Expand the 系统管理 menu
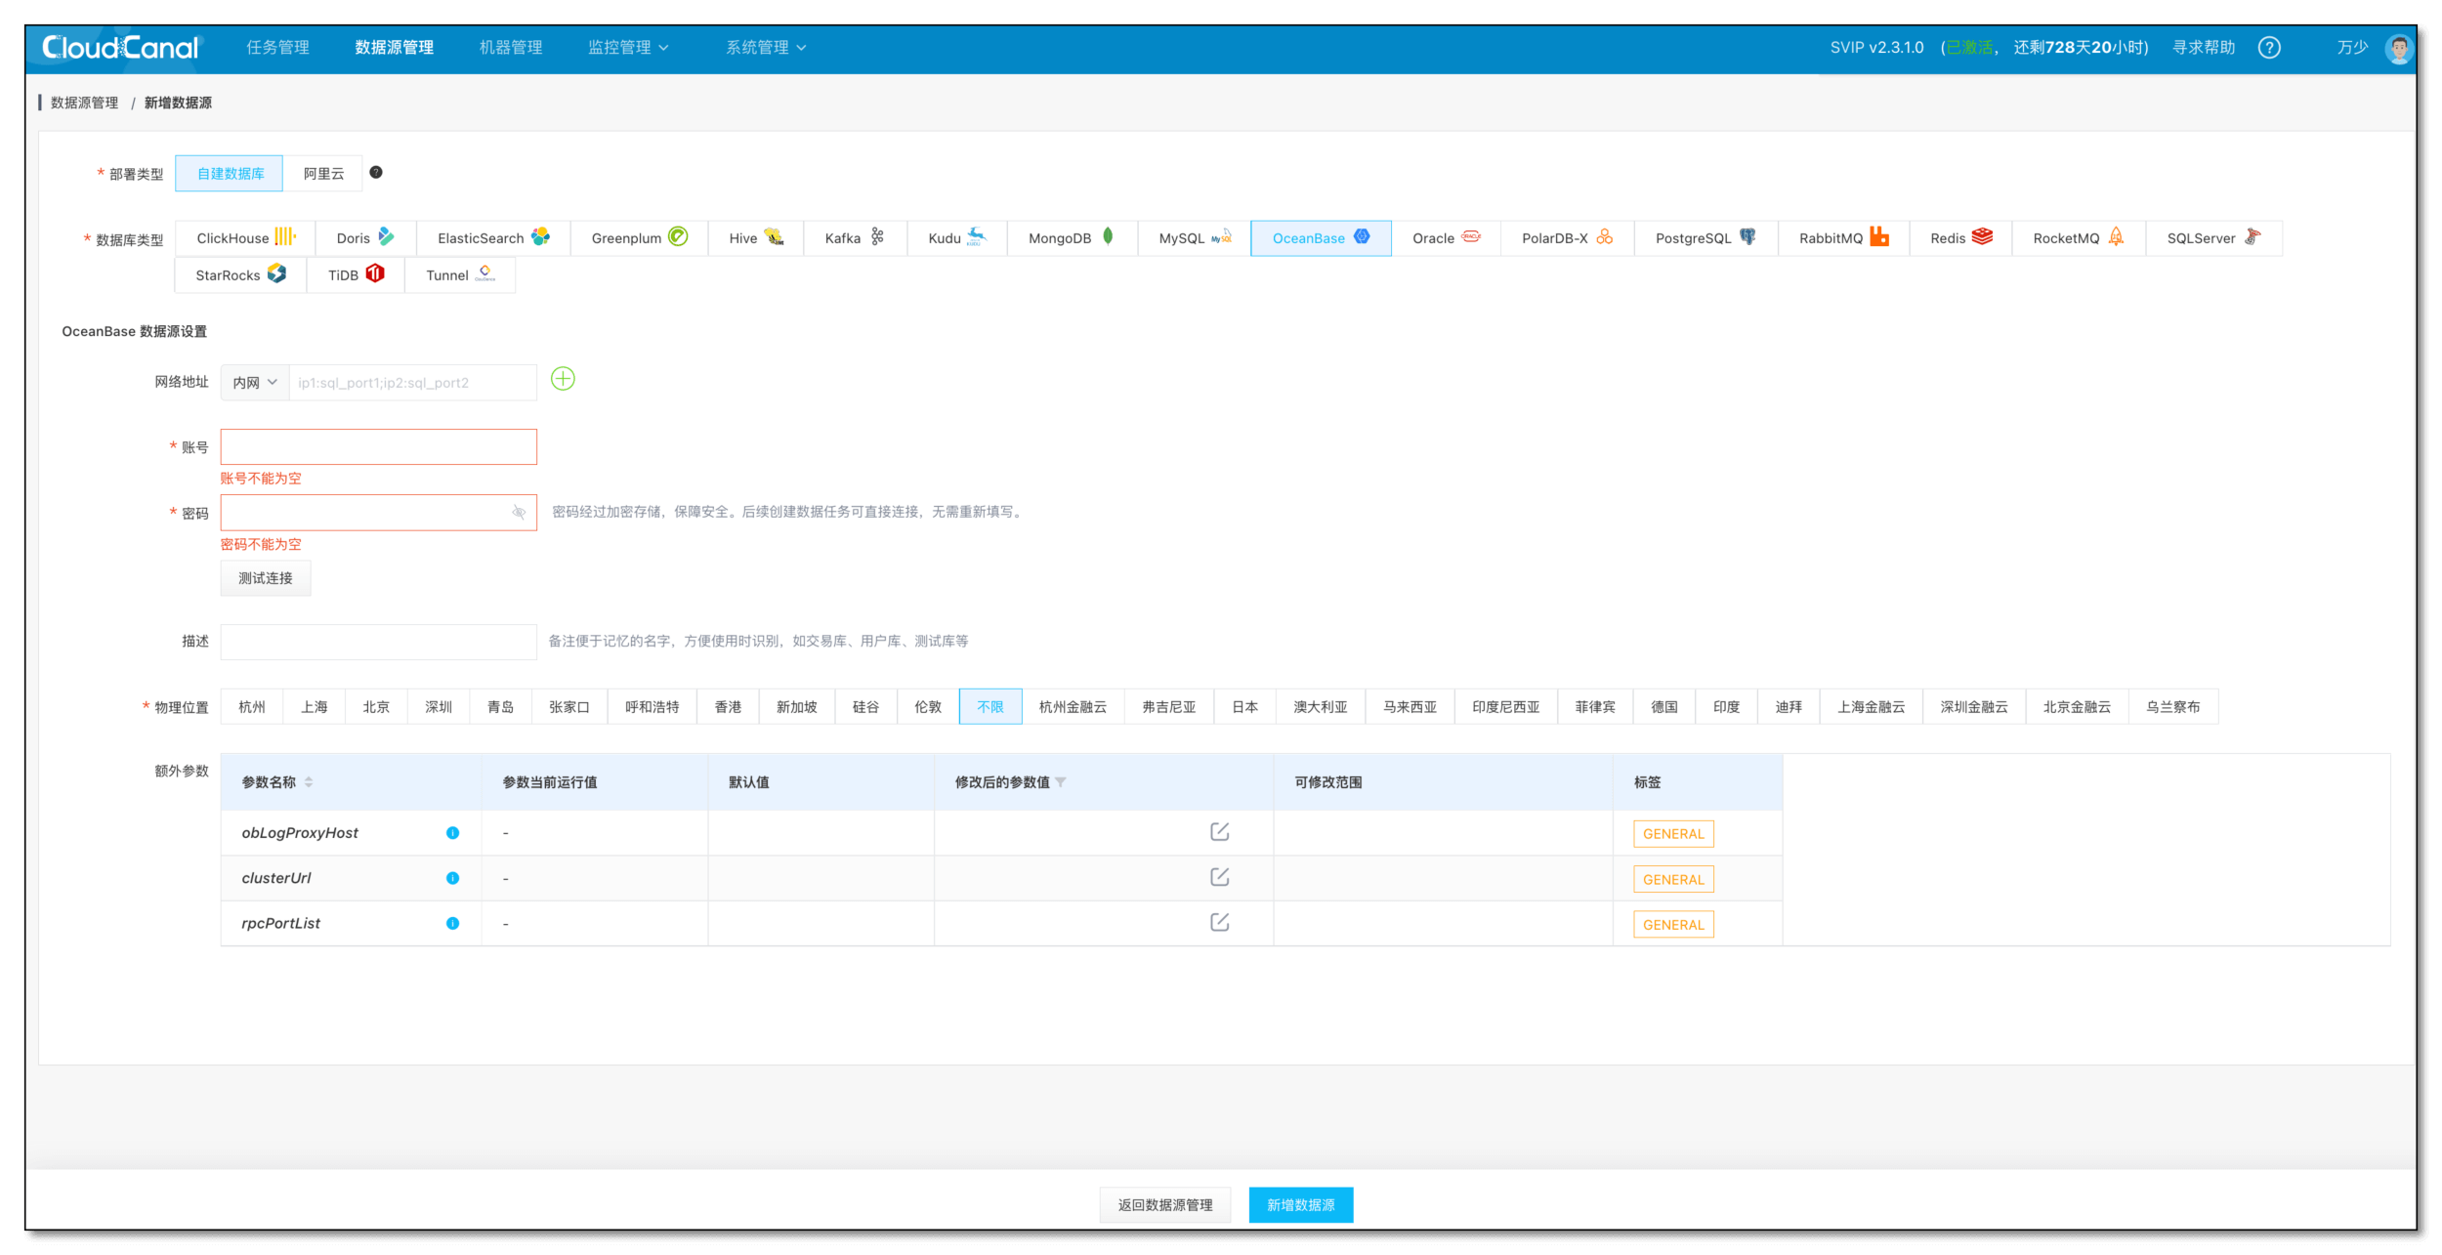2442x1255 pixels. point(766,47)
